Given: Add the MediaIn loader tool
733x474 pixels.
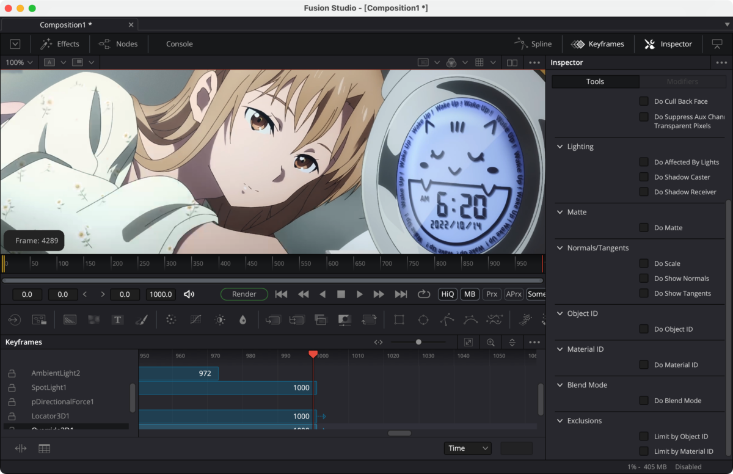Looking at the screenshot, I should [x=14, y=319].
